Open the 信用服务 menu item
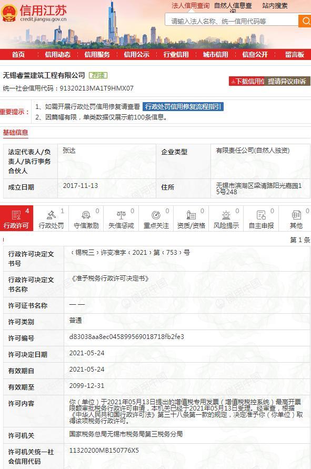Screen dimensions: 311x469 (x=97, y=54)
